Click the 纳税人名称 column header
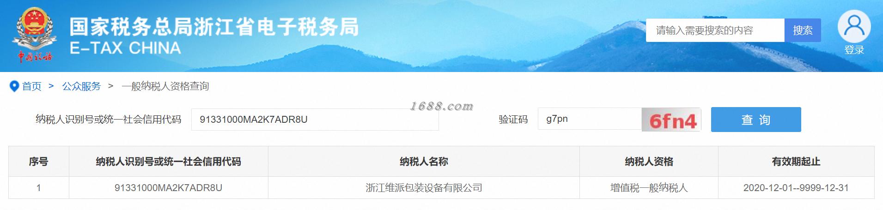 pyautogui.click(x=424, y=162)
